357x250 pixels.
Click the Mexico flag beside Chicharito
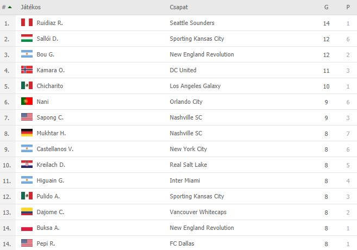27,86
